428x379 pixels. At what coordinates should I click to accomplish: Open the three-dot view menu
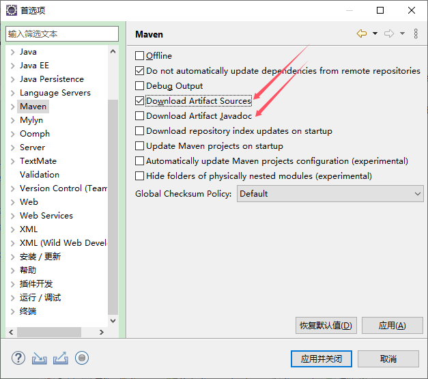coord(416,33)
